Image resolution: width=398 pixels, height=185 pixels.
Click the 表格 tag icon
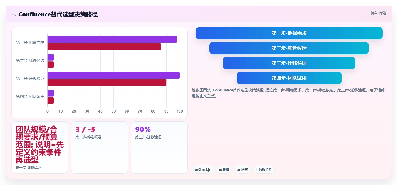click(220, 169)
